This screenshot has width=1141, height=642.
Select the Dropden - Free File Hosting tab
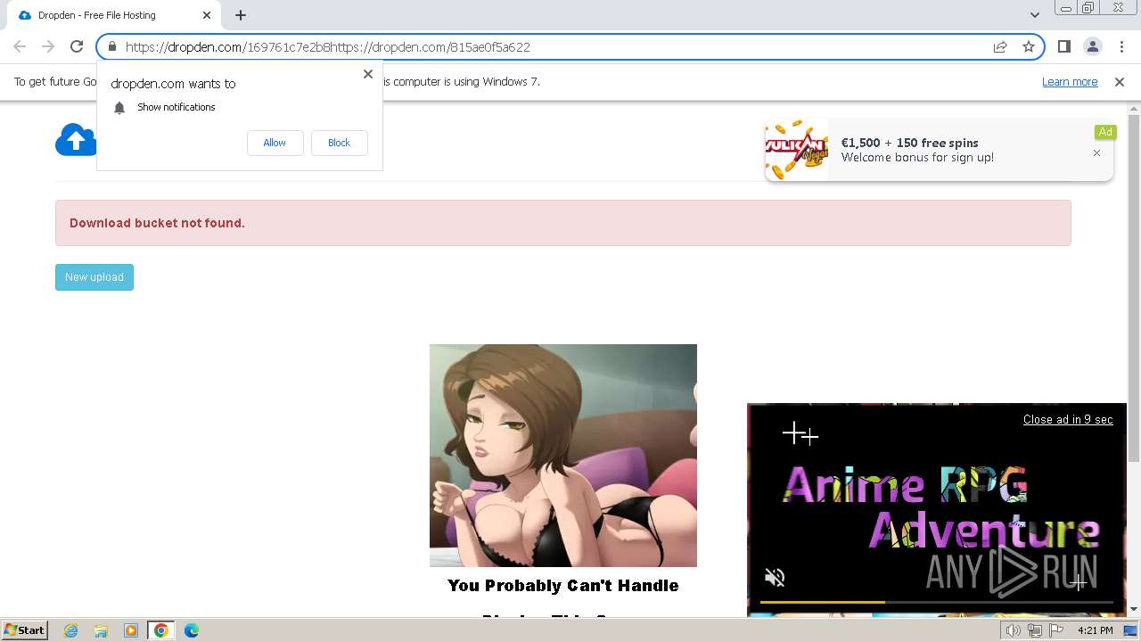coord(113,15)
